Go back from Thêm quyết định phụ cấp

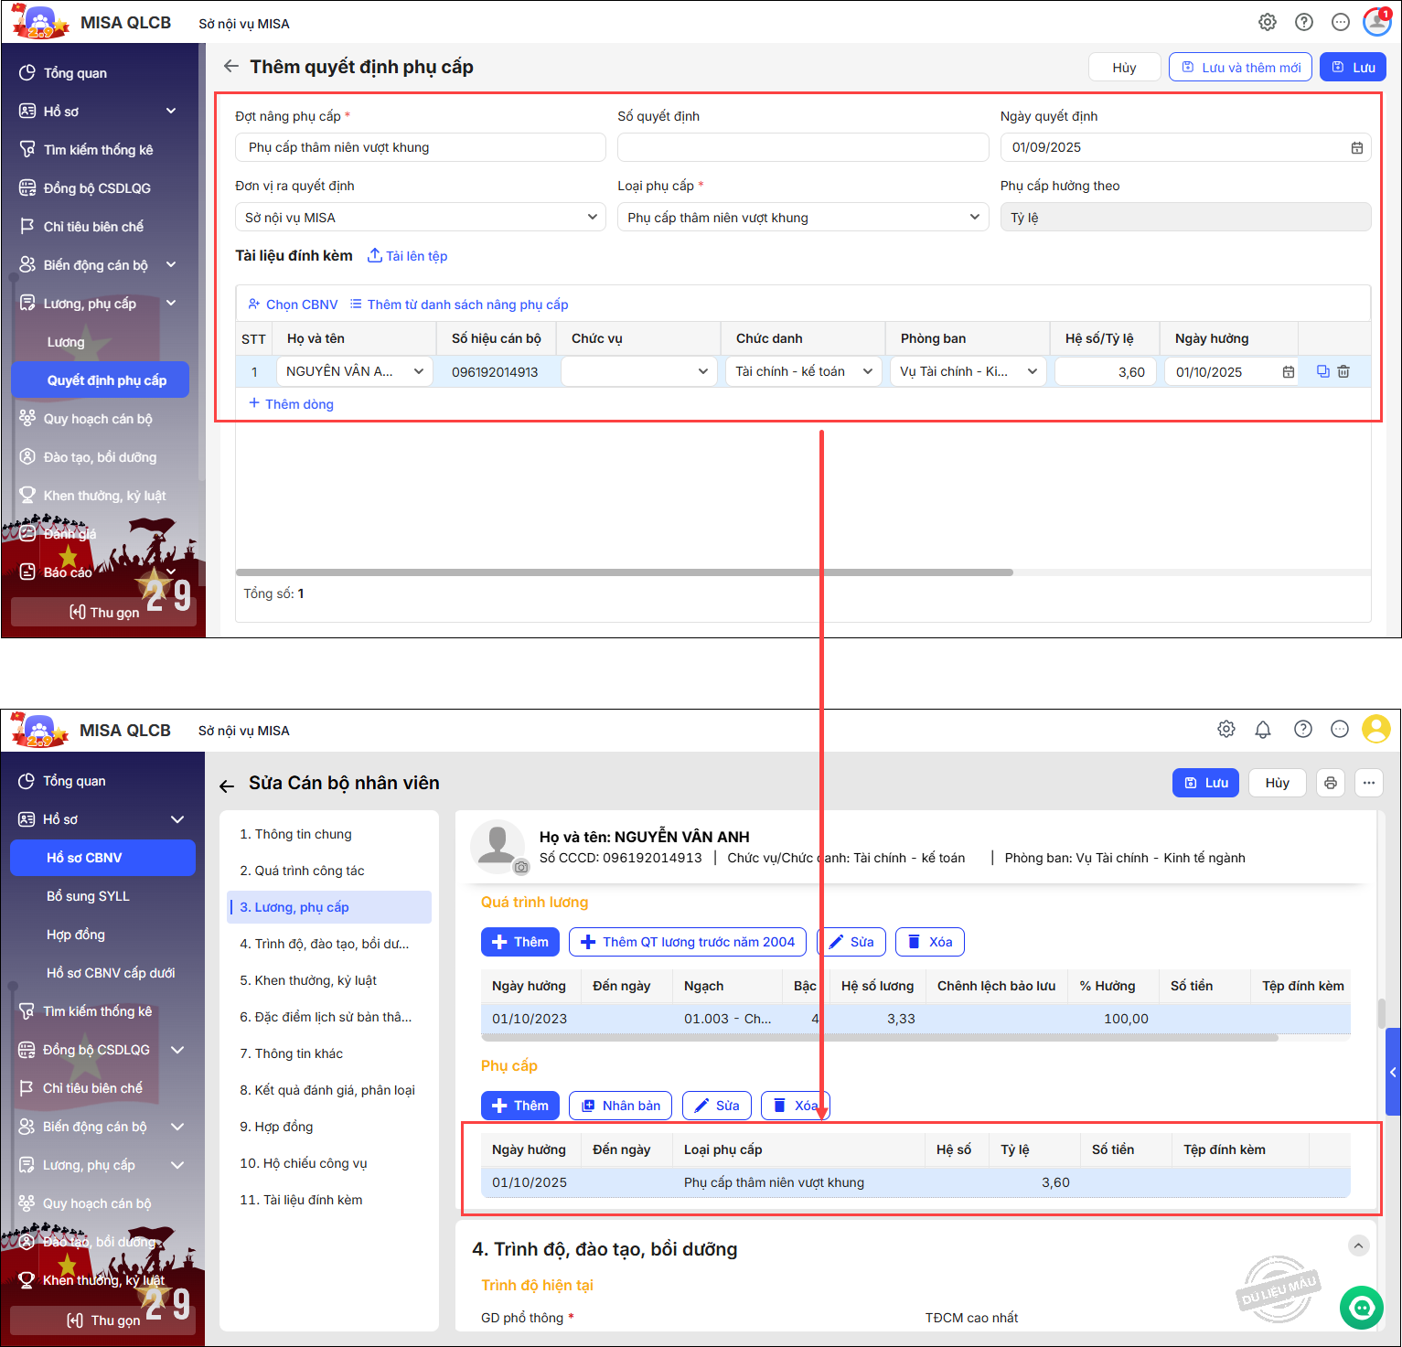pyautogui.click(x=231, y=67)
